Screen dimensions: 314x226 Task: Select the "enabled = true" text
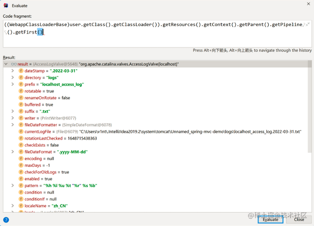38,179
